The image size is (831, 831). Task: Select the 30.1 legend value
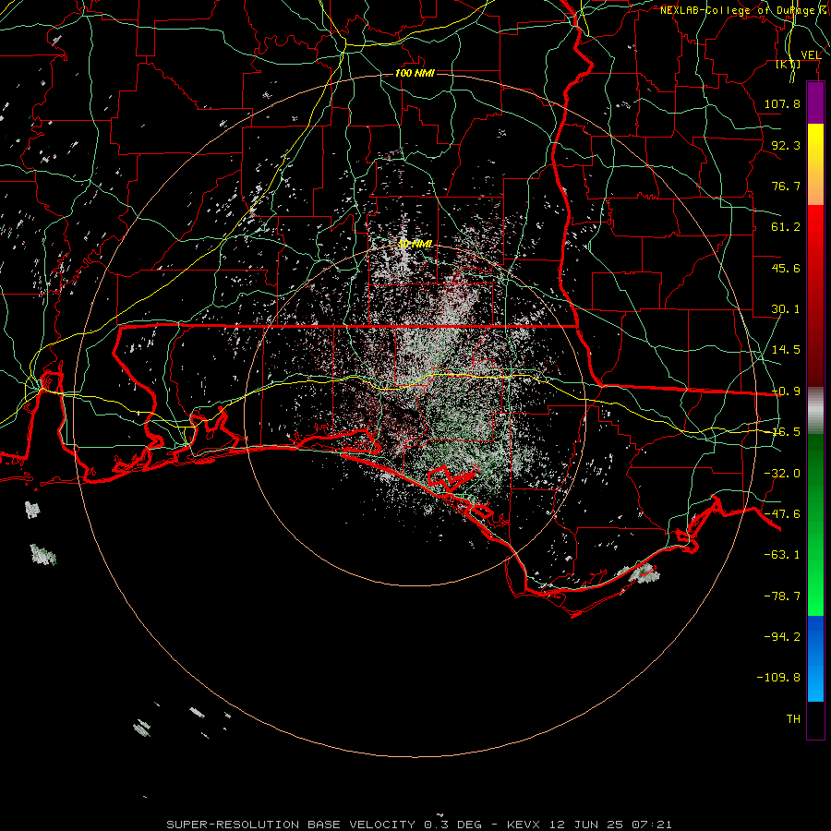[x=786, y=309]
